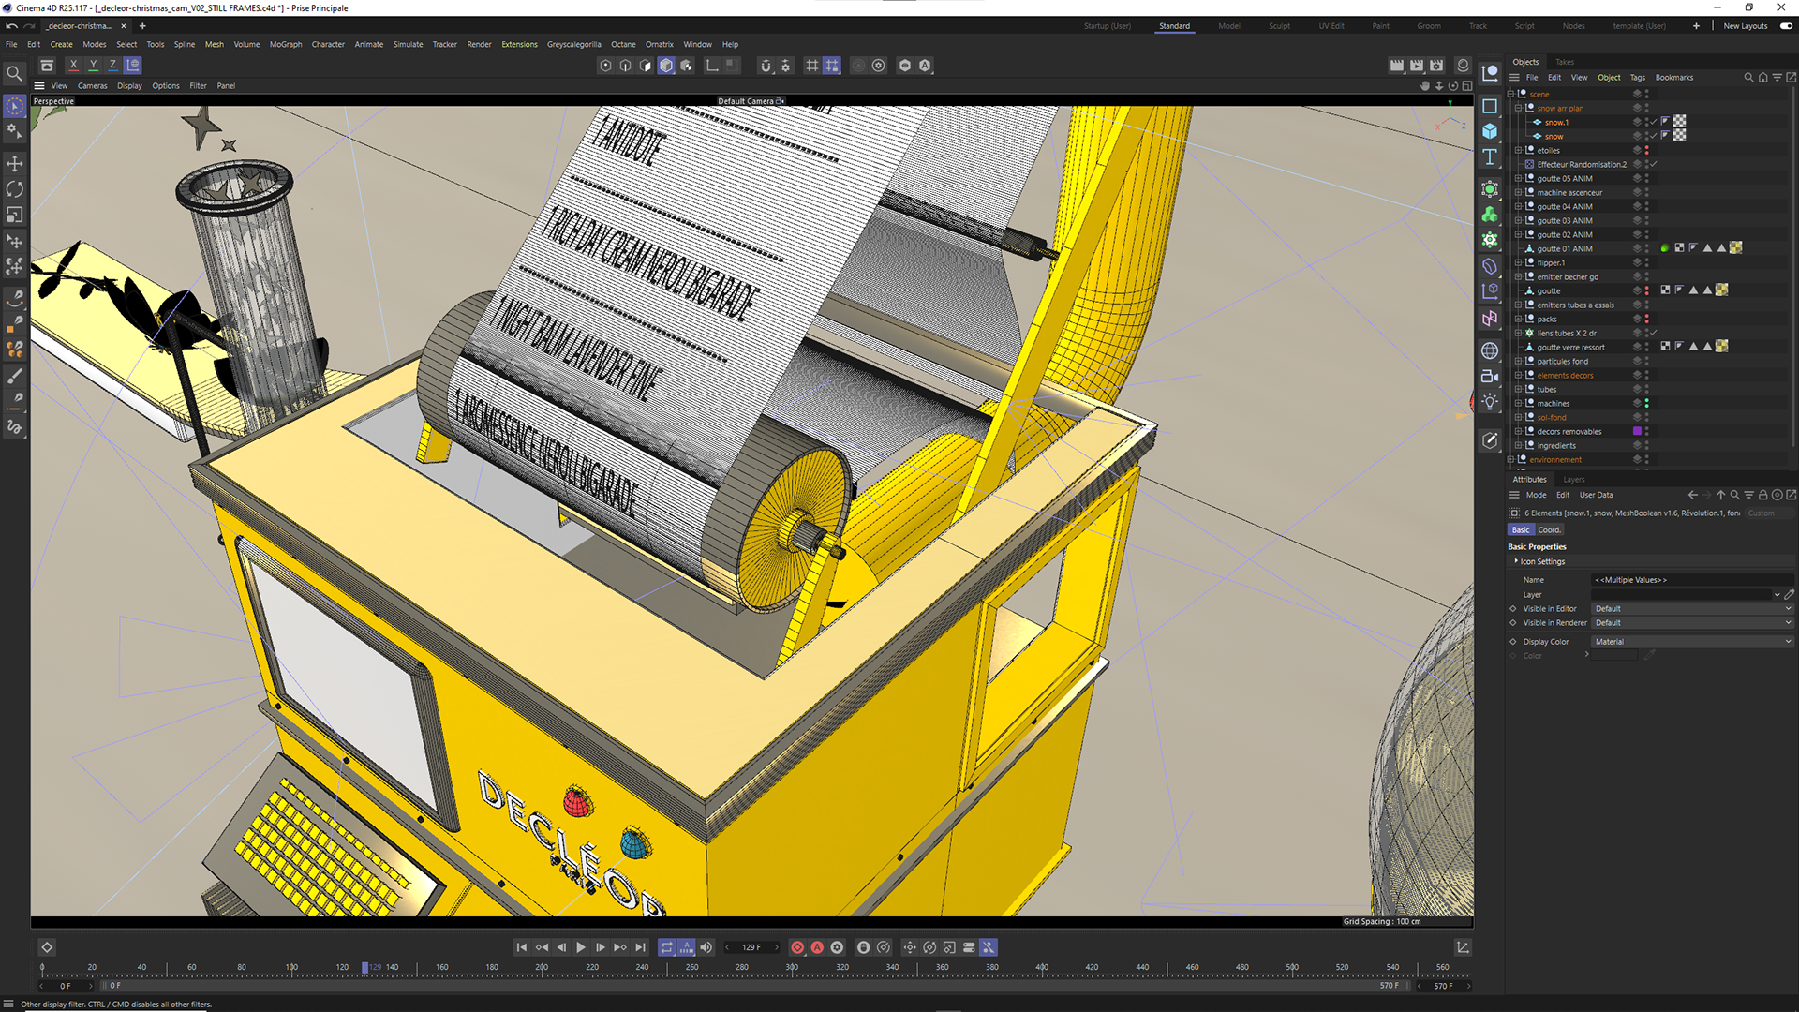This screenshot has height=1012, width=1799.
Task: Toggle timeline sound playback speaker icon
Action: tap(706, 947)
